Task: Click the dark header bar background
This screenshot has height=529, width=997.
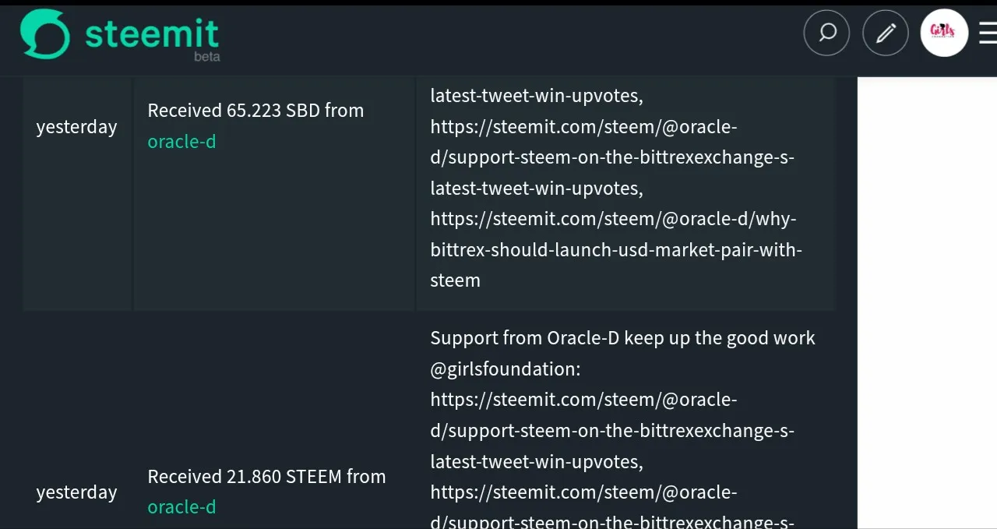Action: 506,39
